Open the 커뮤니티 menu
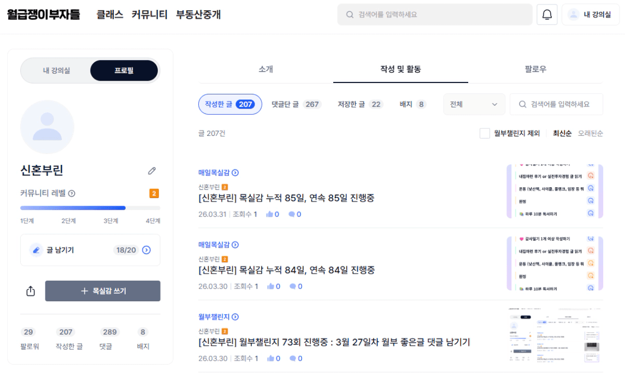This screenshot has height=375, width=625. click(x=149, y=15)
